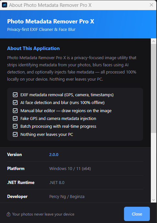Click the Fake GPS injection checkmark icon

(x=15, y=118)
